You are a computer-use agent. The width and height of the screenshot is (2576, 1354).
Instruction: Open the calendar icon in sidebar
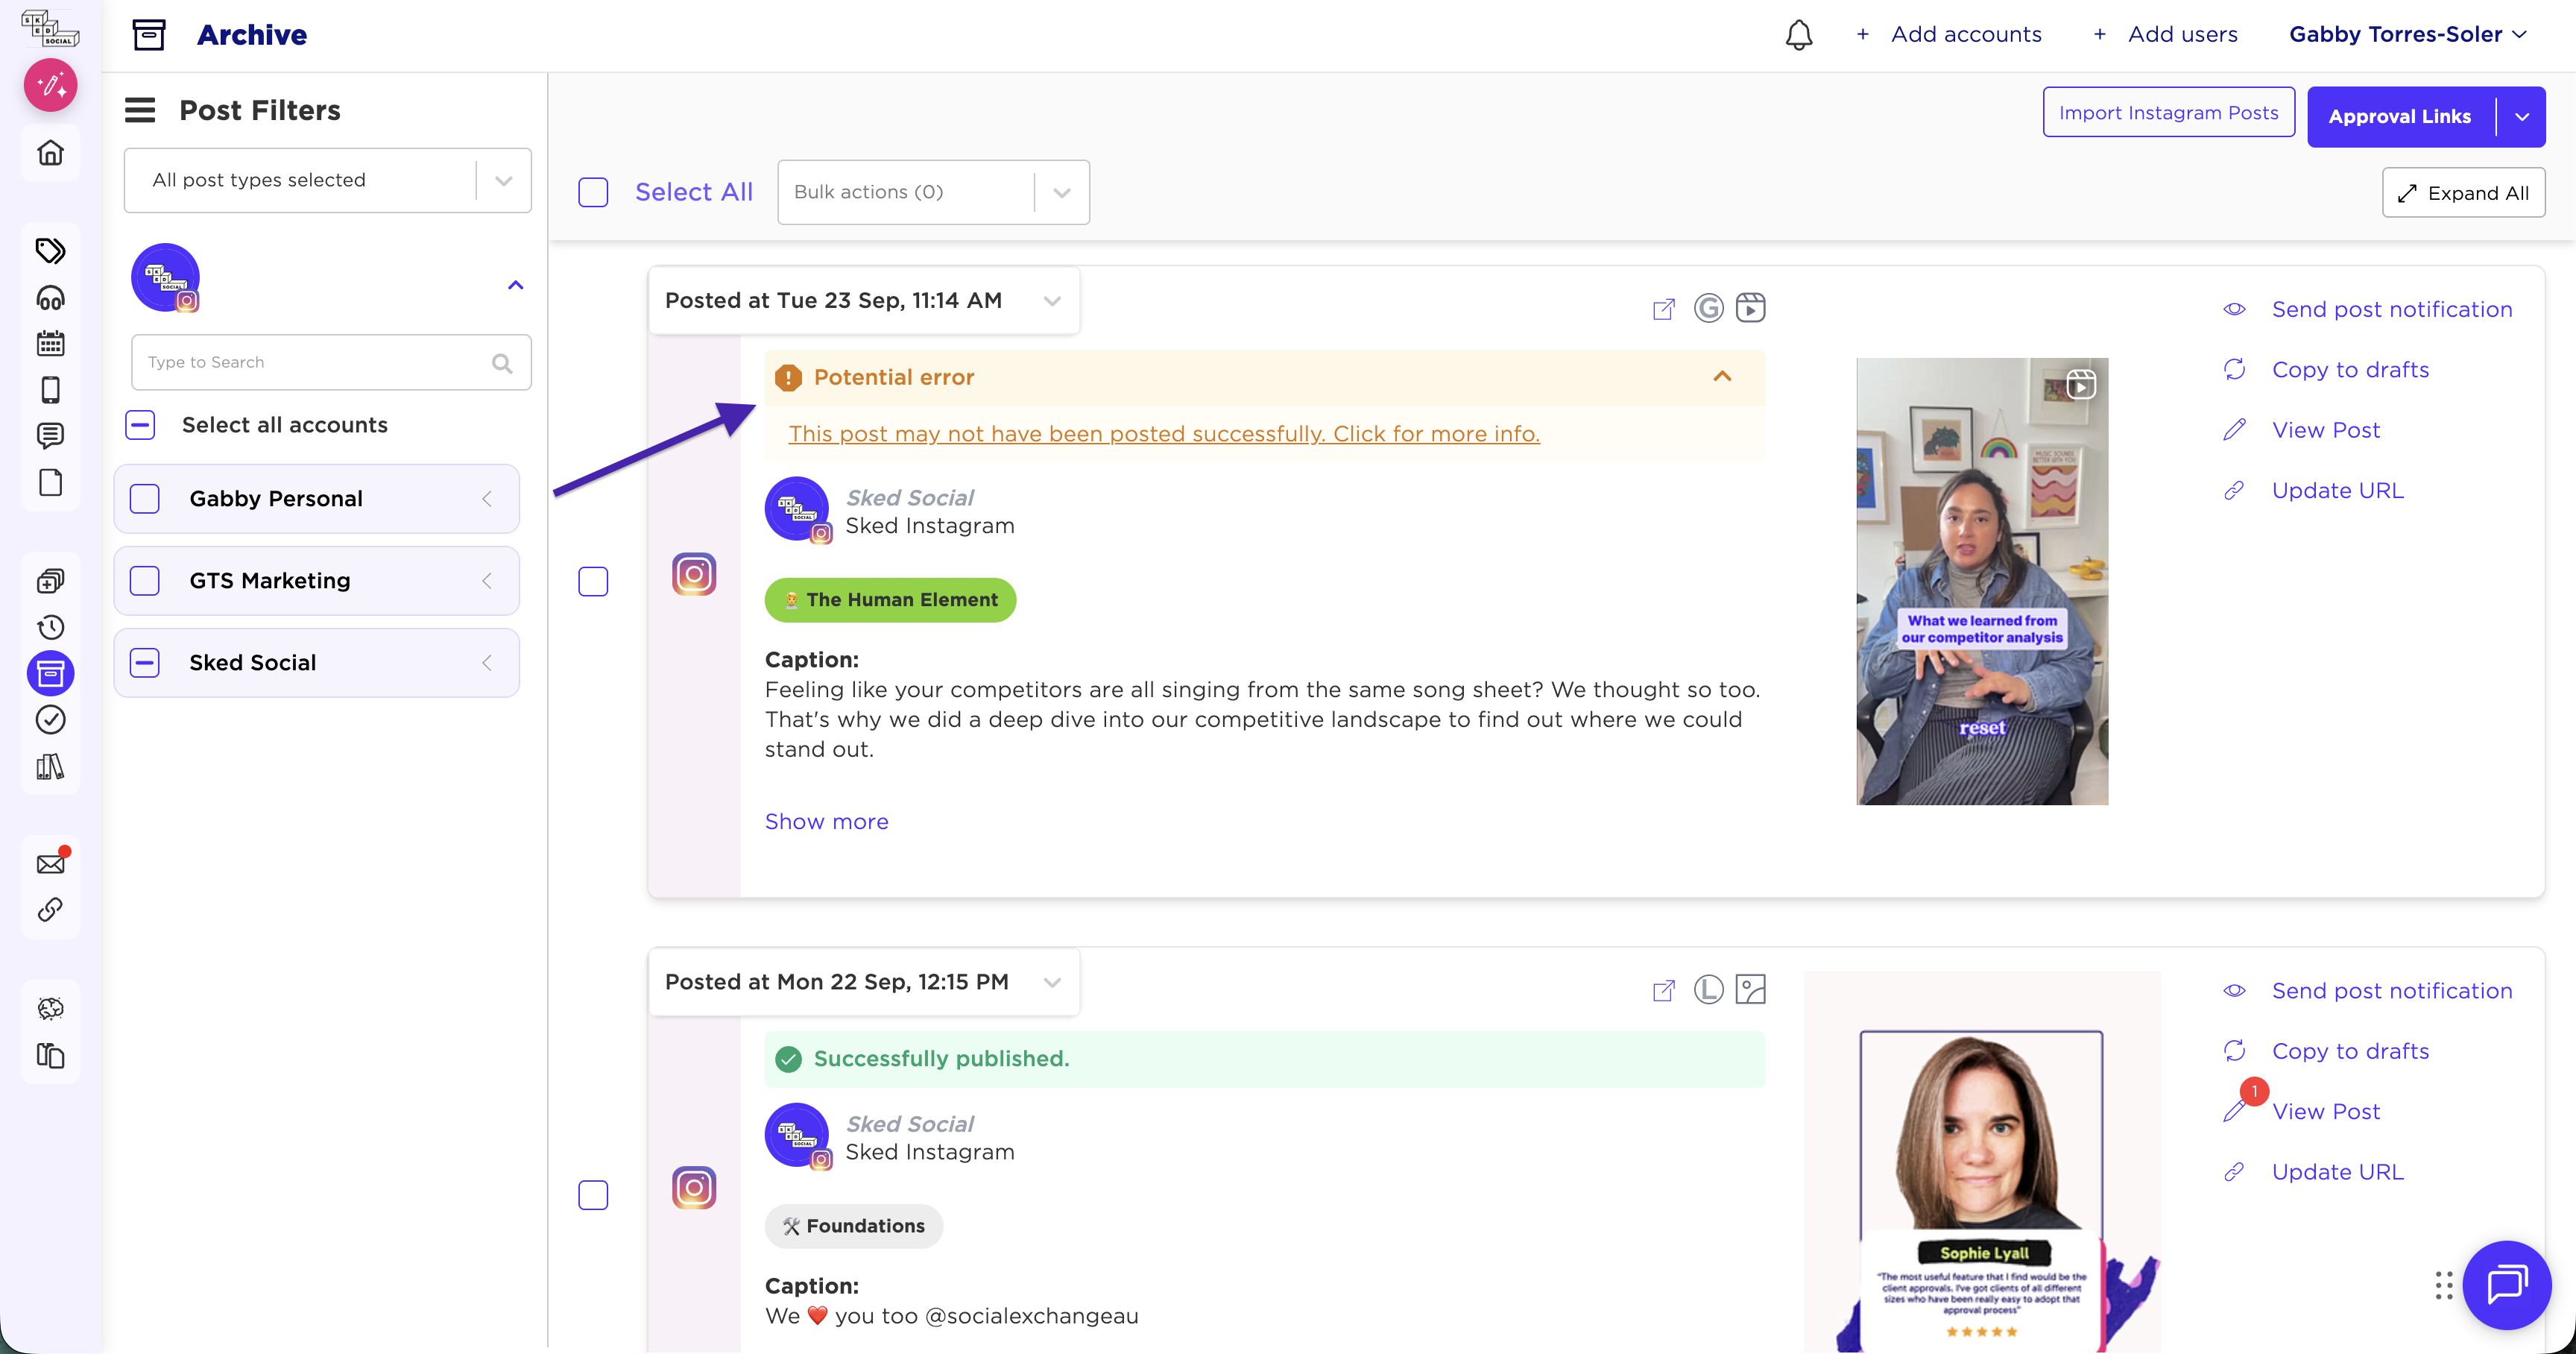[50, 344]
